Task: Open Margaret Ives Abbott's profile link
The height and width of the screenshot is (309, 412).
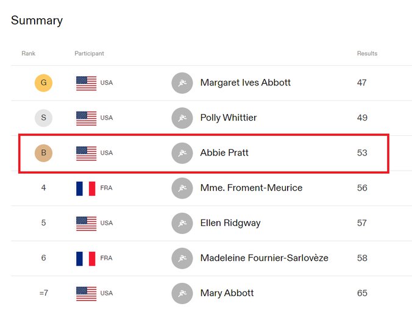Action: [x=246, y=83]
